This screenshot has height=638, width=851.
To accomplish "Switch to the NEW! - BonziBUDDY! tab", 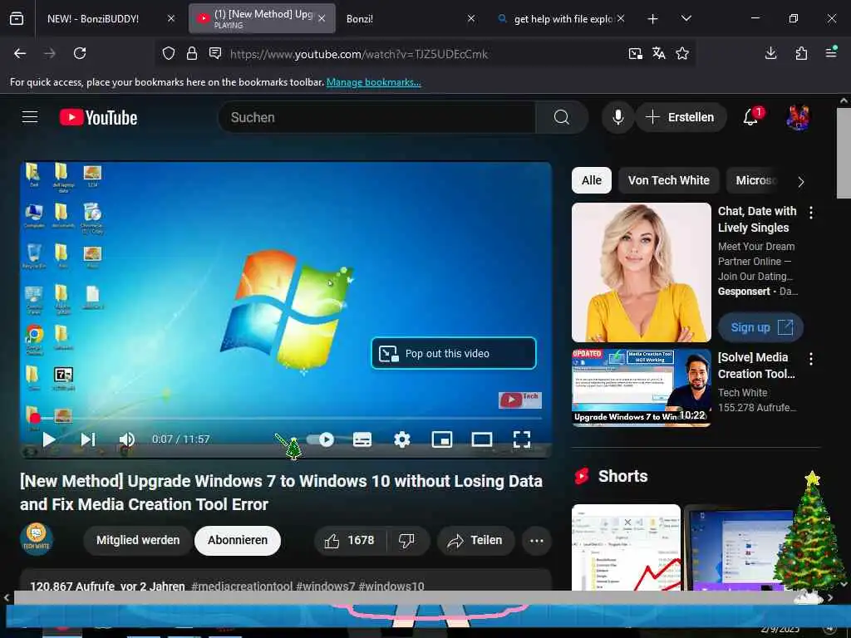I will pos(93,18).
